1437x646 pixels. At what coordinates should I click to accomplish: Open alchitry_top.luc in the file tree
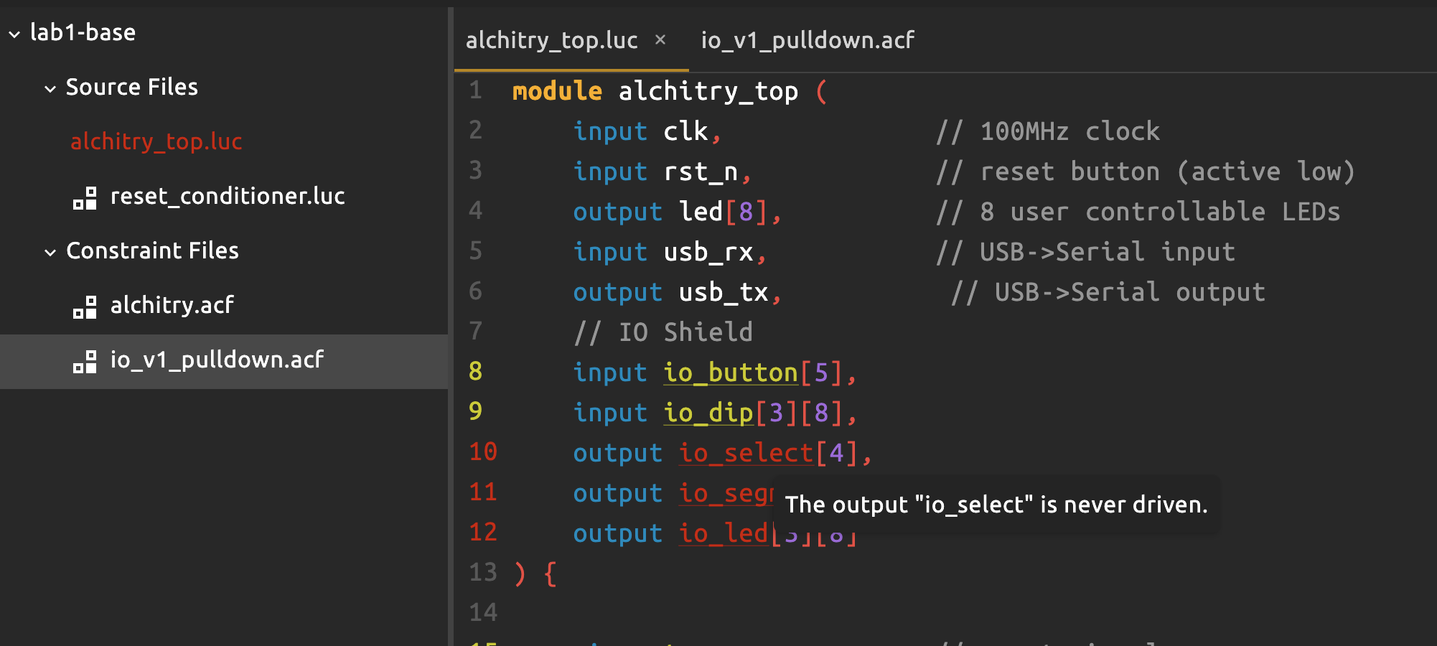(156, 141)
